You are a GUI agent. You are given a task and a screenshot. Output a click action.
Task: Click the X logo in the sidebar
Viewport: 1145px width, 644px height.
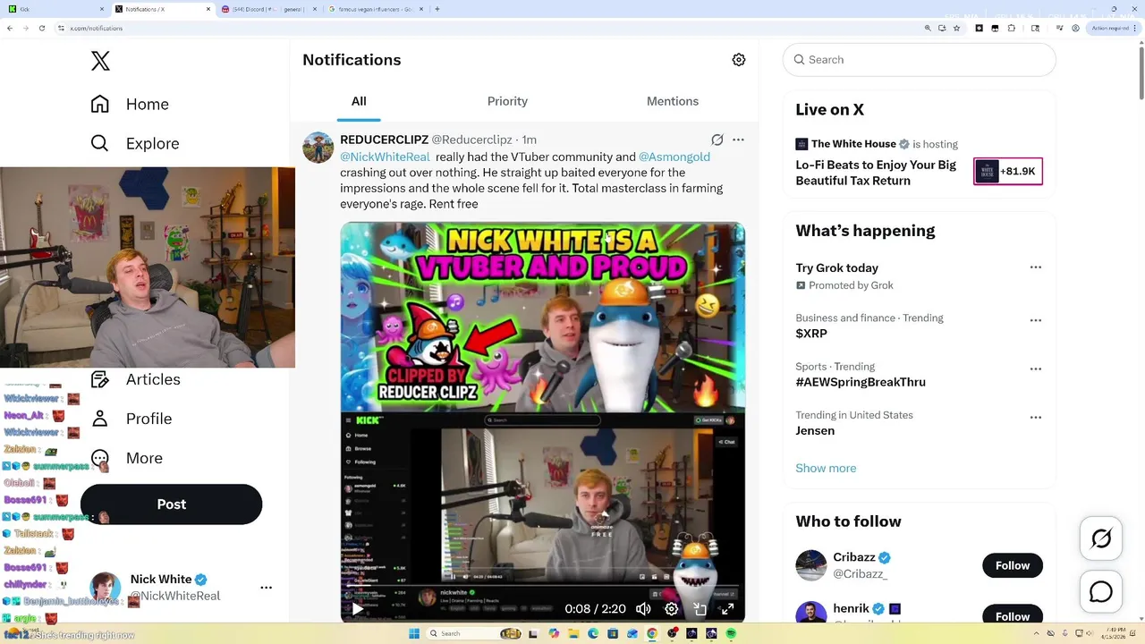click(x=100, y=61)
